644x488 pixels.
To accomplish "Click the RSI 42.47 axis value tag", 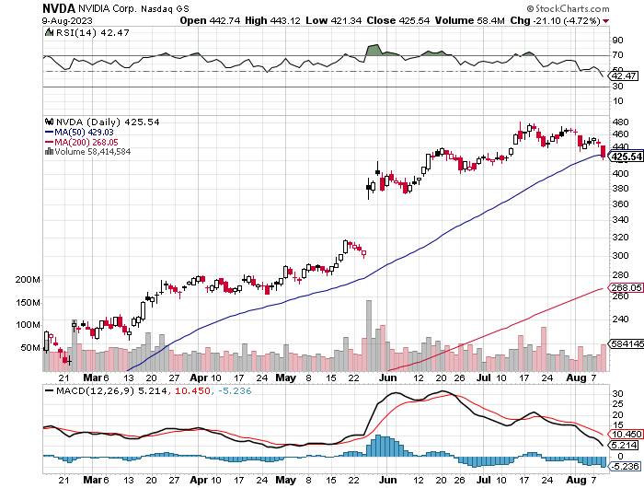I will coord(624,76).
